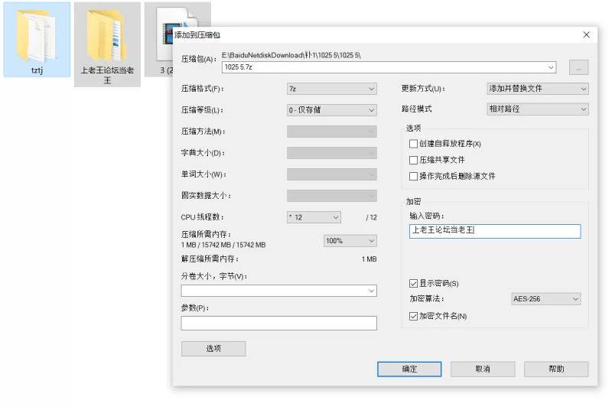This screenshot has height=410, width=612.
Task: Click the 解压缩所需内存 label
Action: click(210, 259)
